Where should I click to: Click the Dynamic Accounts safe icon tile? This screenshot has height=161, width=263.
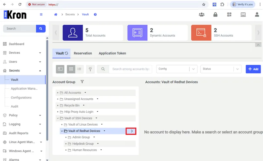(x=138, y=33)
